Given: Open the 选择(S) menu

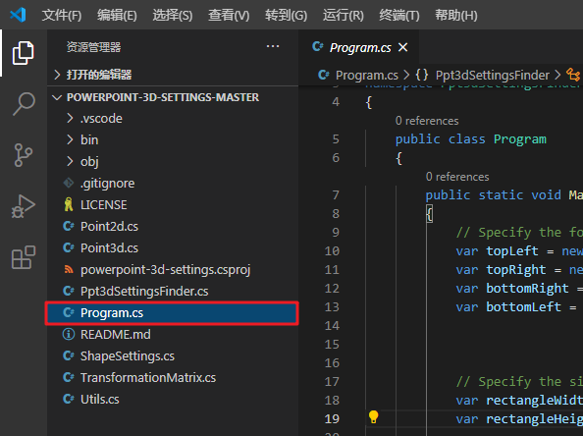Looking at the screenshot, I should [x=172, y=16].
